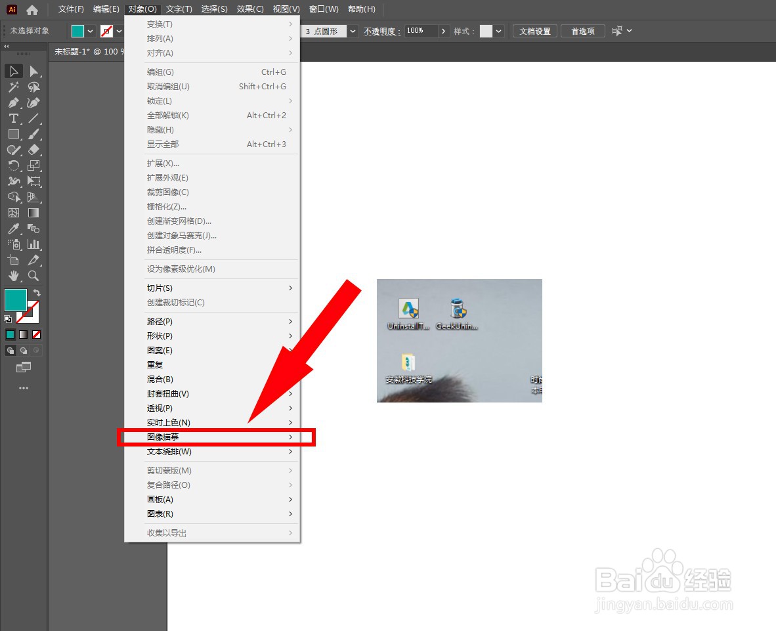This screenshot has height=631, width=776.
Task: Select the Scale tool
Action: (33, 165)
